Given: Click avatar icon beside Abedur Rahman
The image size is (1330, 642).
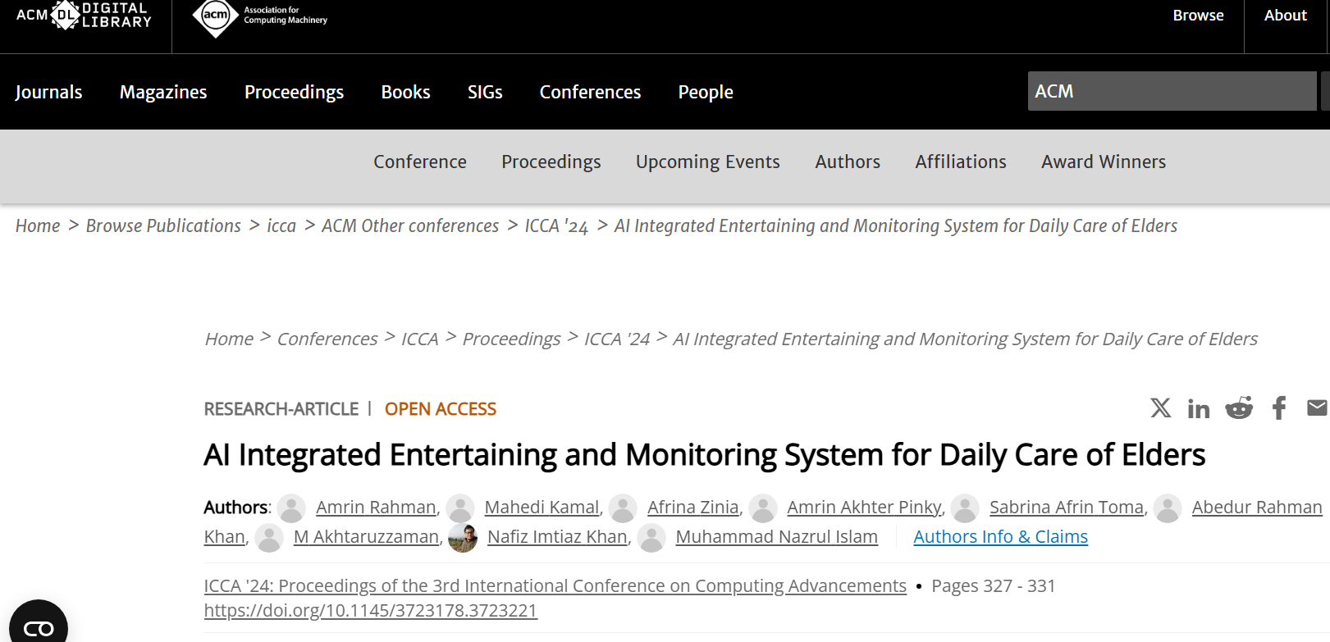Looking at the screenshot, I should pos(1168,508).
